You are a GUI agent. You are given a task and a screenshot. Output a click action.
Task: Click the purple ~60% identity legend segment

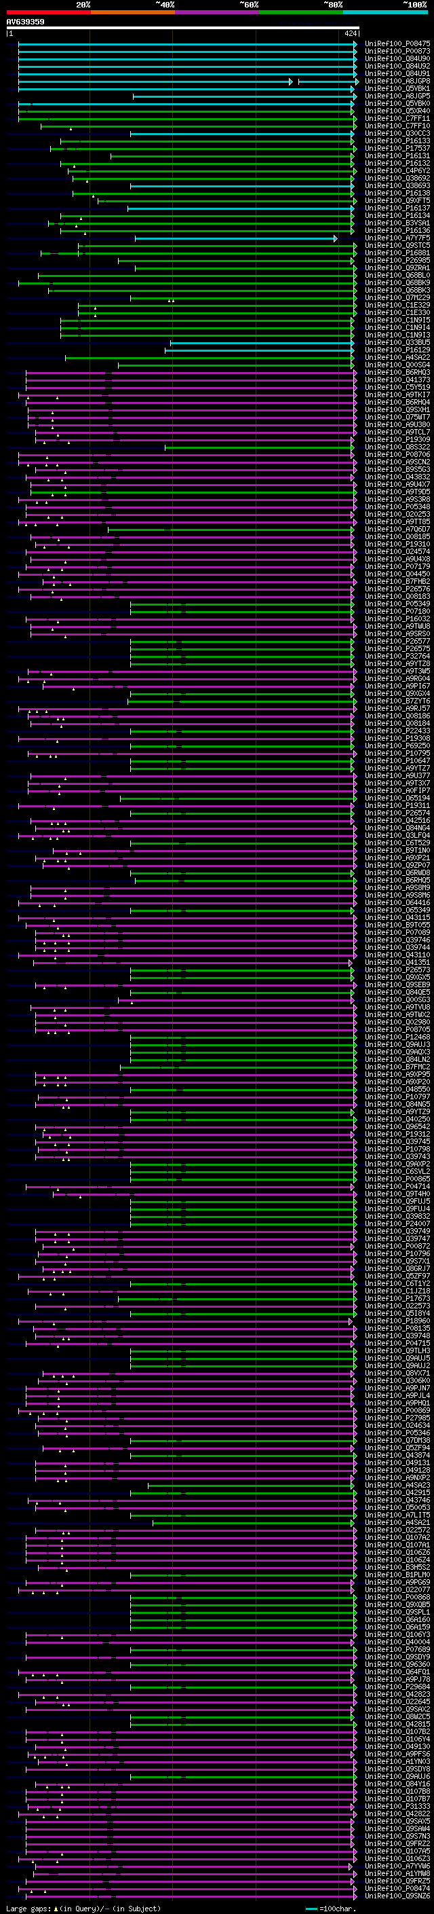click(216, 12)
